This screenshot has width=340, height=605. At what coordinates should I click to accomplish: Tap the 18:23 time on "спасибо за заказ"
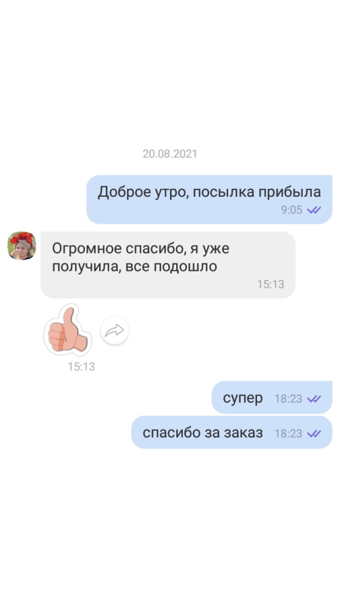[x=288, y=434]
